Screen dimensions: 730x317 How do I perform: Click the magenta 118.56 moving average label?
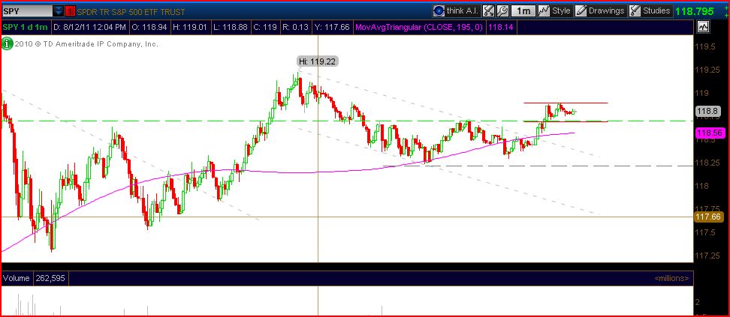point(708,133)
